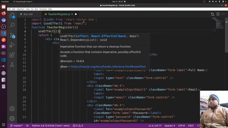Viewport: 228px width, 128px height.
Task: Click line number 17 in the gutter
Action: (x=24, y=86)
